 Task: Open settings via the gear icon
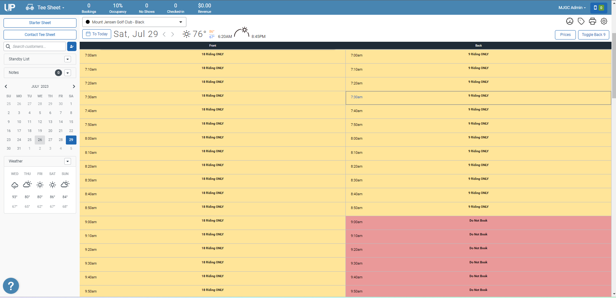(604, 21)
